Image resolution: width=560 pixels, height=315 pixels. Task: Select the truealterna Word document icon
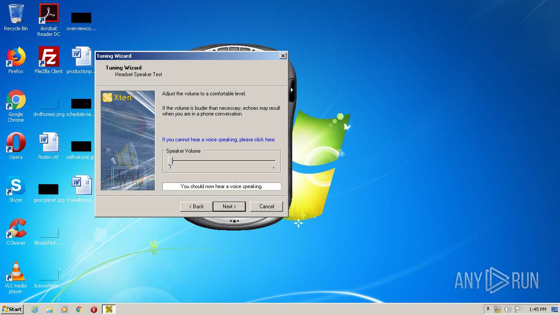point(81,189)
